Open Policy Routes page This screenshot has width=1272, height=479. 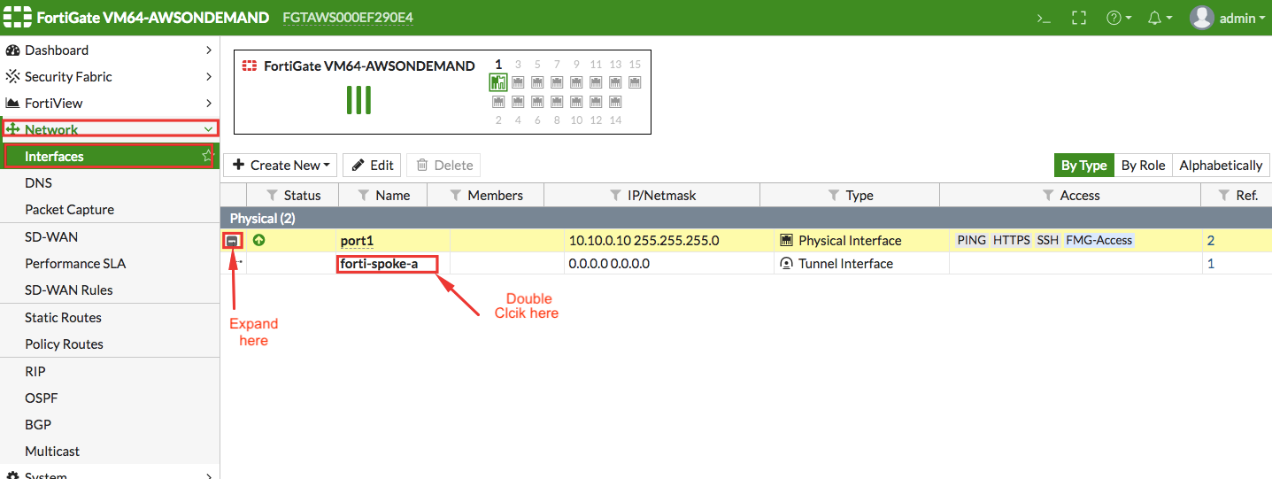[110, 344]
